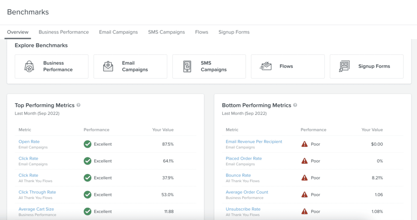Click the Flows flying envelope icon
Screen dimensions: 417x220
266,66
